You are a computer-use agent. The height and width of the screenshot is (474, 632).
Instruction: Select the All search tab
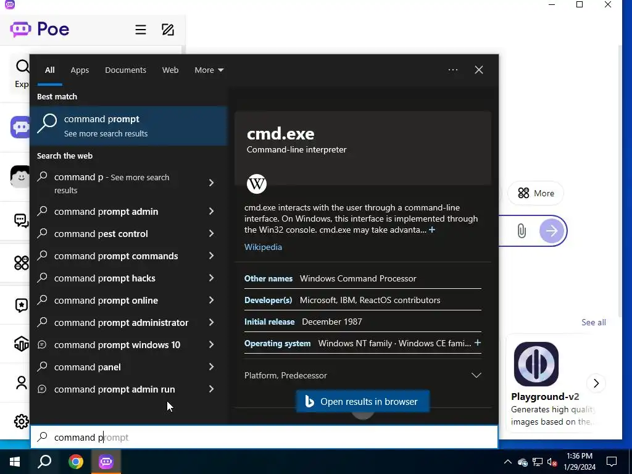click(x=50, y=70)
